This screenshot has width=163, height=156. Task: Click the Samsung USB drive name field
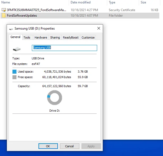65,48
